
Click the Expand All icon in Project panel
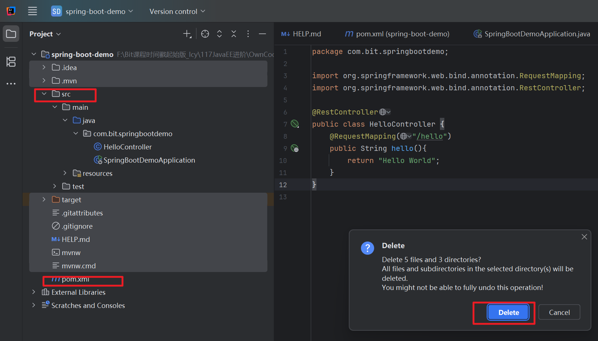click(219, 34)
